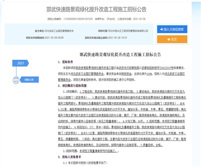This screenshot has width=201, height=167.
Task: Click 业主单位 河北武安工业园区管理委员会
Action: tap(54, 31)
